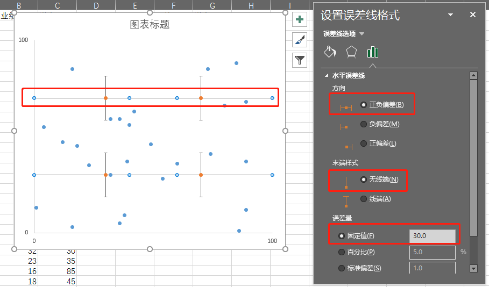Select column F header
Image resolution: width=489 pixels, height=287 pixels.
tap(173, 5)
